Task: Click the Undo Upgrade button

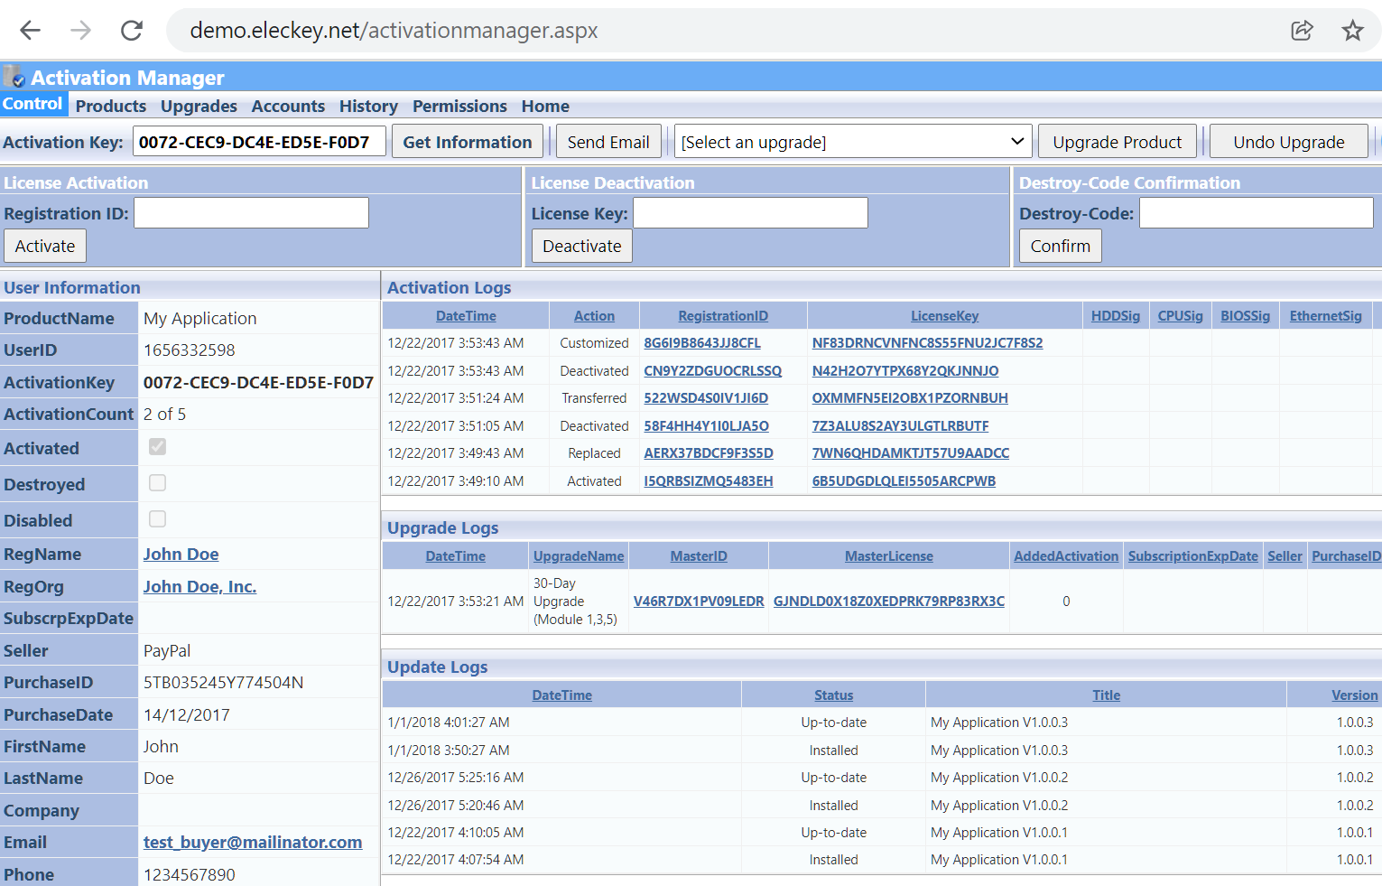Action: (x=1288, y=142)
